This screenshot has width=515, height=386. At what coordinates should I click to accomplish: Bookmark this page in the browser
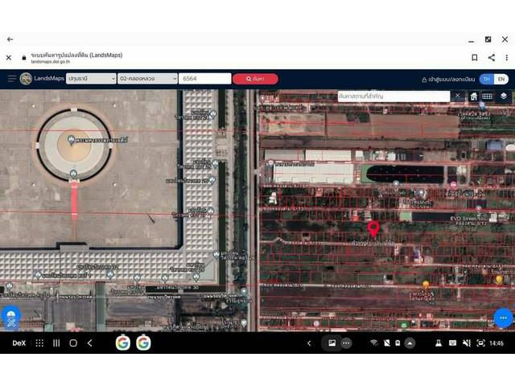[x=475, y=57]
